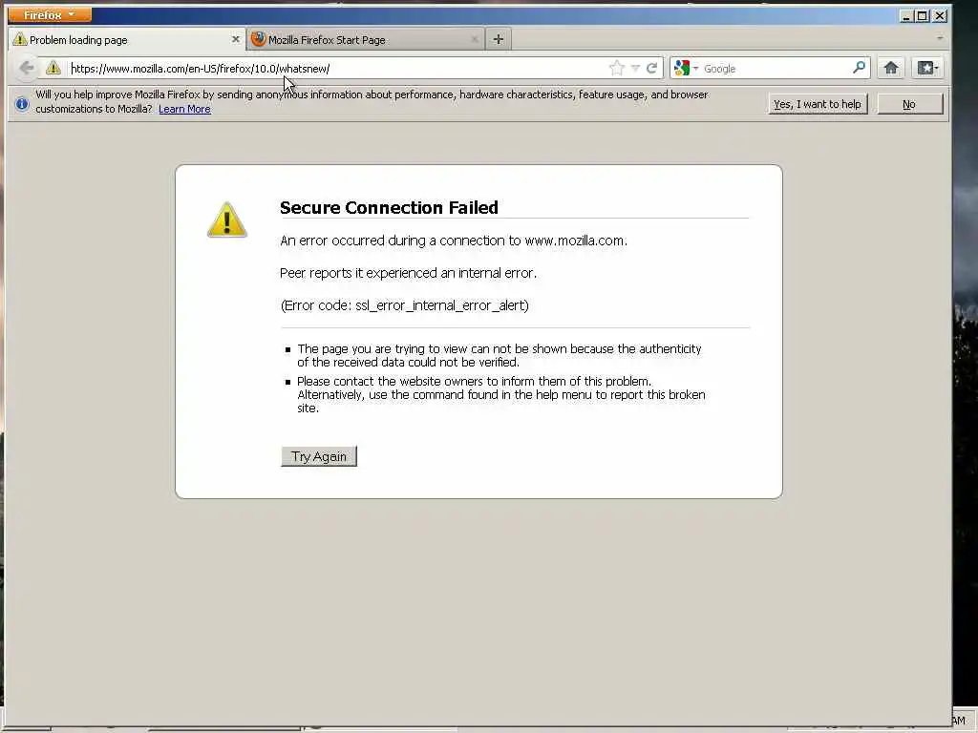Click the URL address bar field
Viewport: 978px width, 733px height.
337,69
